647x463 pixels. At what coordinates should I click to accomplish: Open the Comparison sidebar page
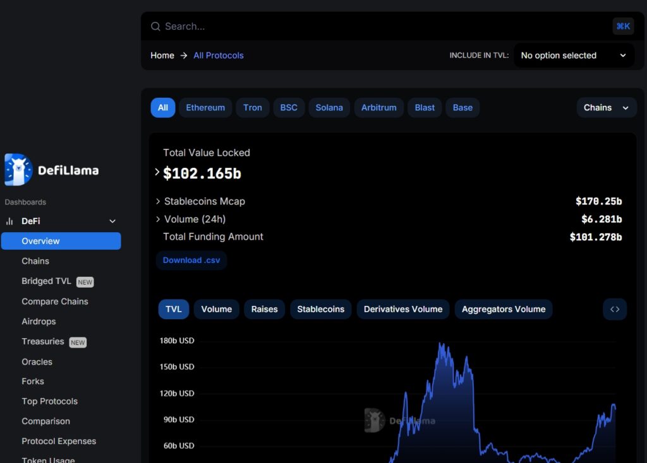point(45,421)
